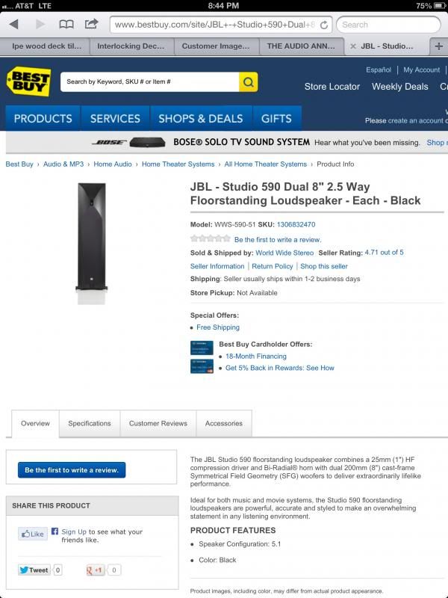Switch to the Customer Reviews tab
The width and height of the screenshot is (448, 598).
[x=158, y=423]
